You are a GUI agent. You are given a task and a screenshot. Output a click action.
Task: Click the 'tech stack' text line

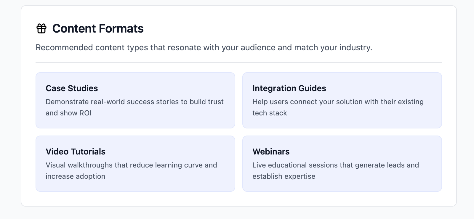click(270, 113)
